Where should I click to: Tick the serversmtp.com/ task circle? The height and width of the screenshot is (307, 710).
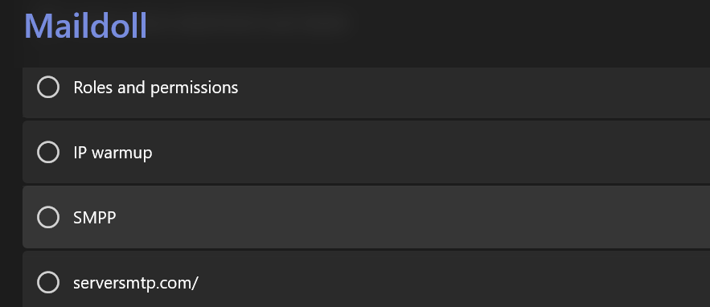pyautogui.click(x=48, y=283)
